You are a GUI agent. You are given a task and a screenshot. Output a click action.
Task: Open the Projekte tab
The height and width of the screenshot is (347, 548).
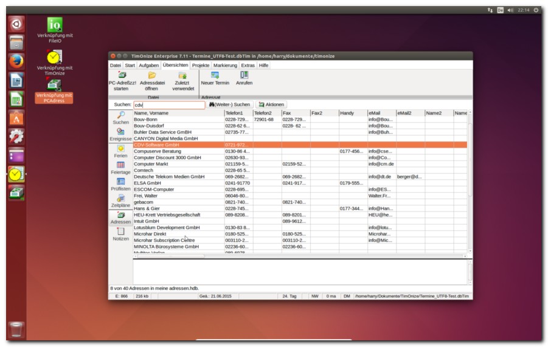201,65
